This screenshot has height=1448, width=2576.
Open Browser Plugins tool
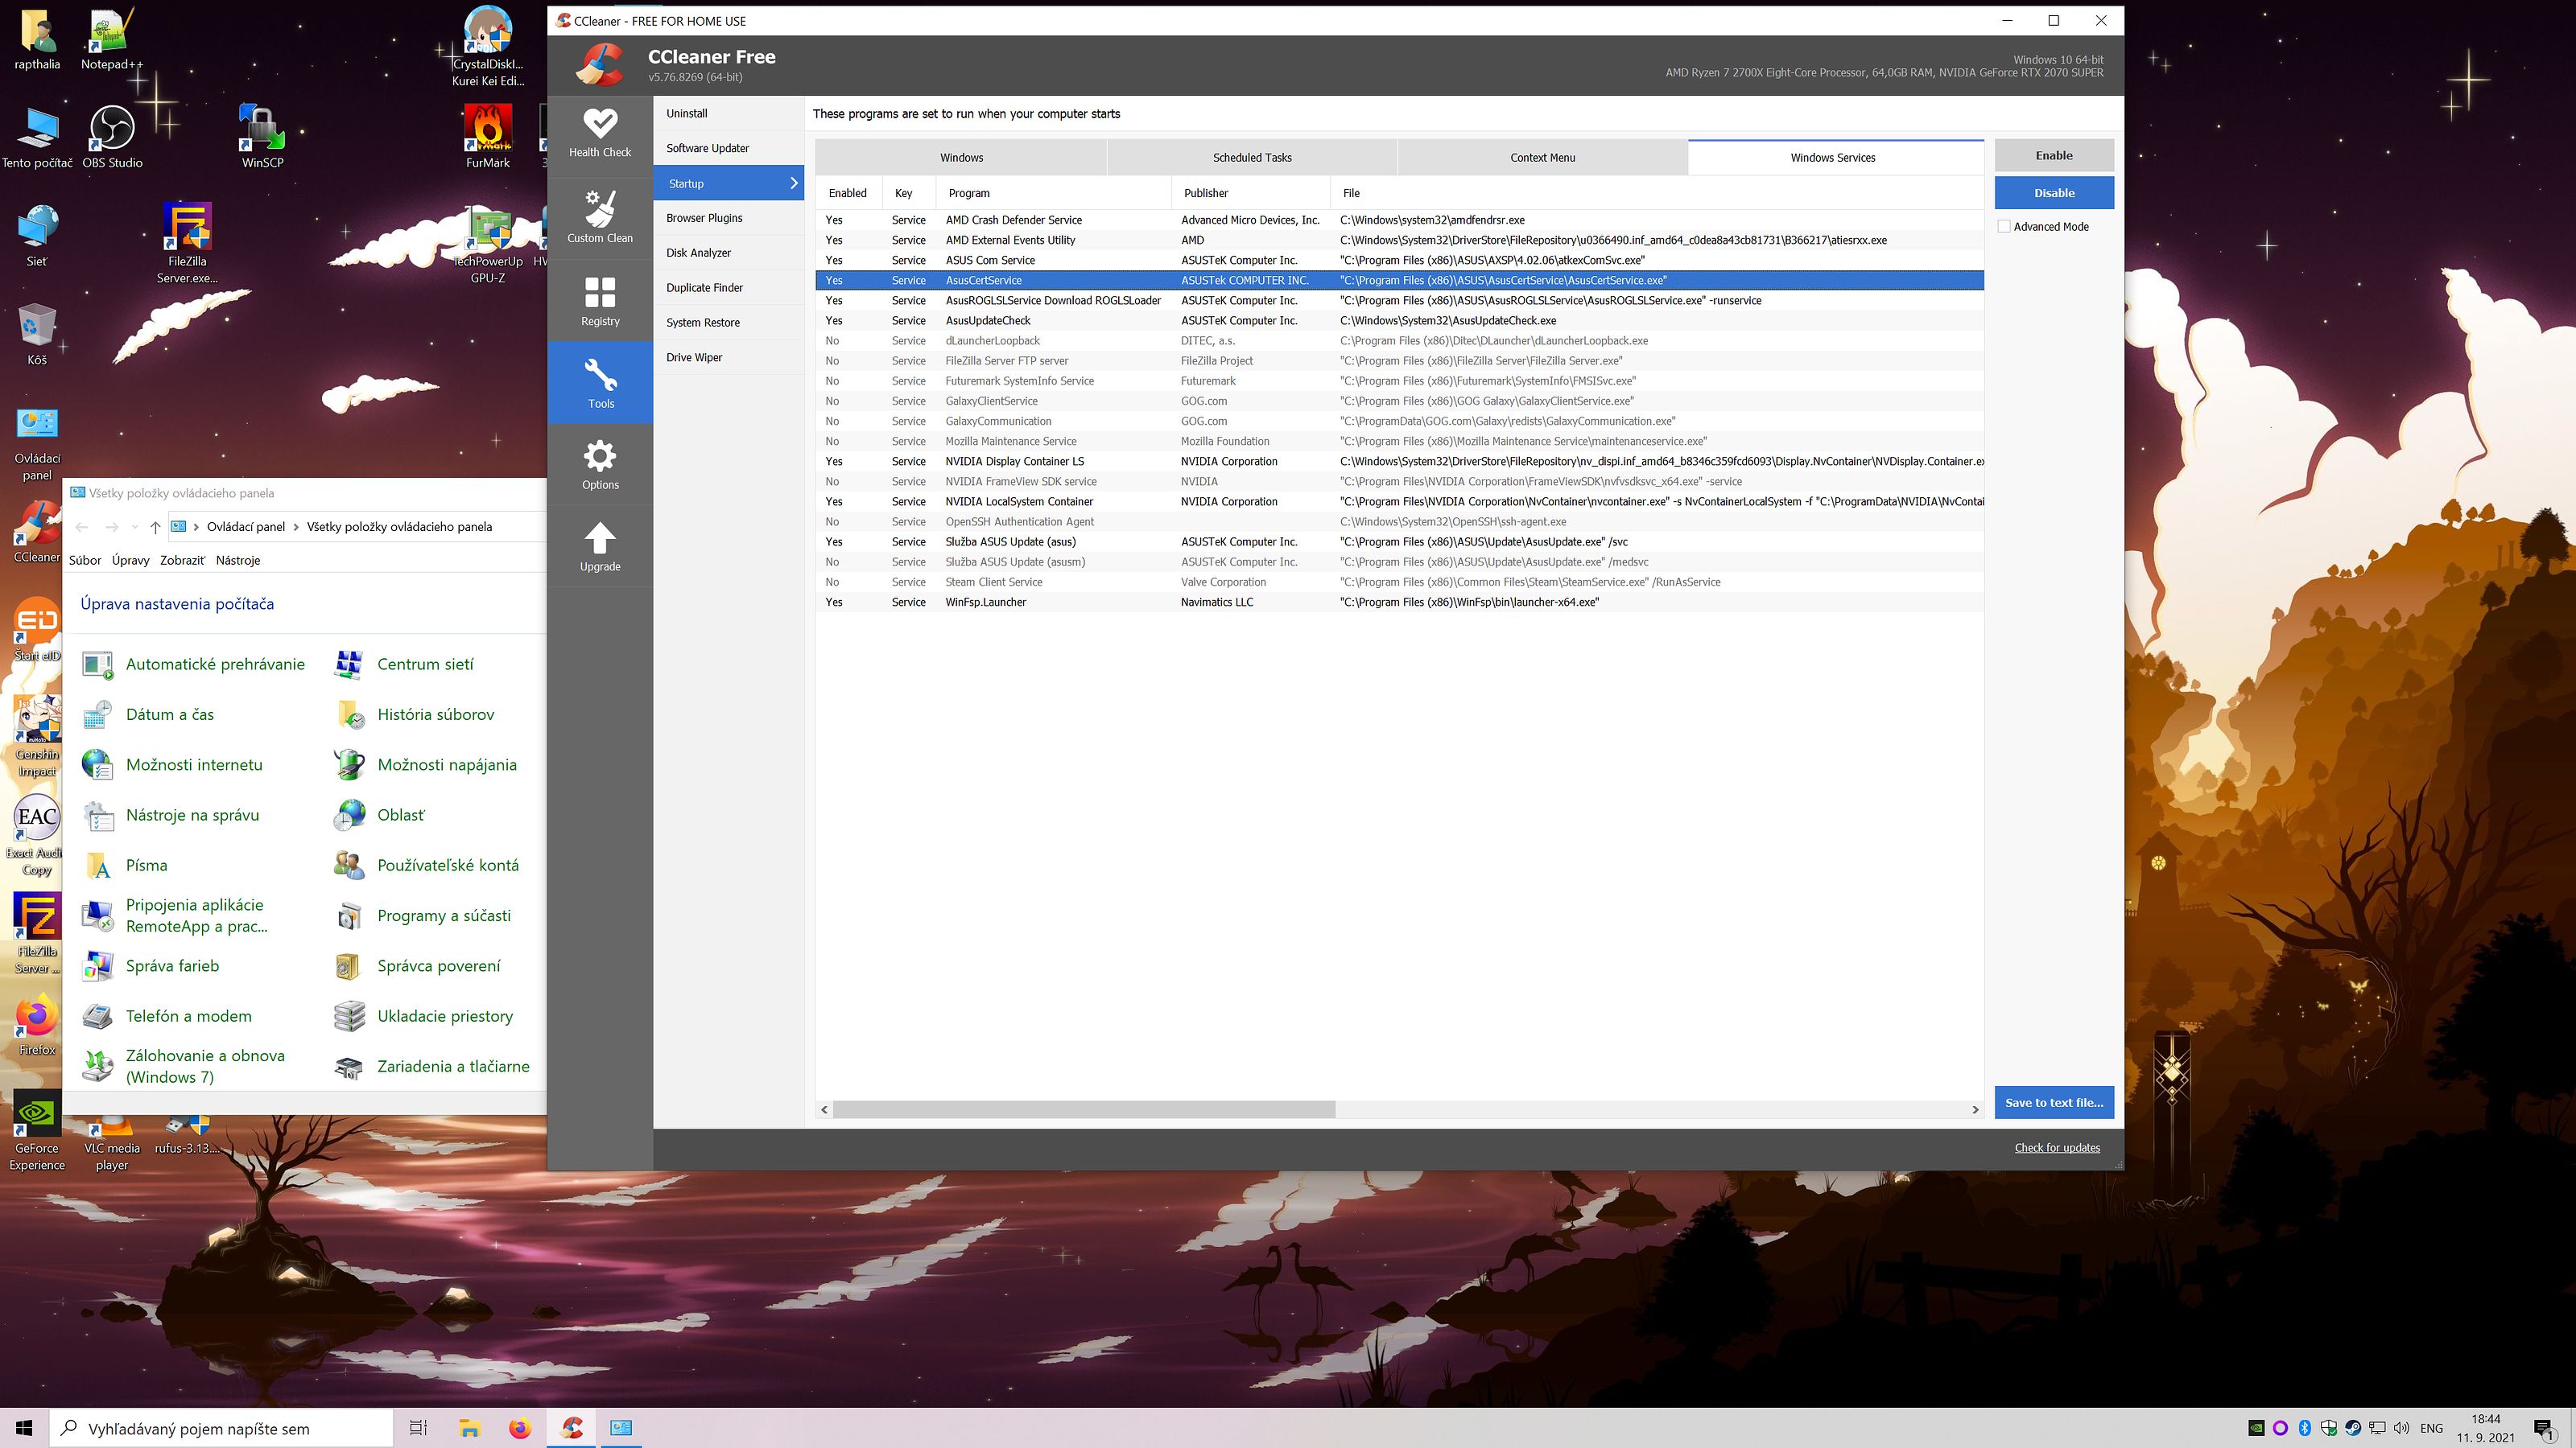click(729, 218)
